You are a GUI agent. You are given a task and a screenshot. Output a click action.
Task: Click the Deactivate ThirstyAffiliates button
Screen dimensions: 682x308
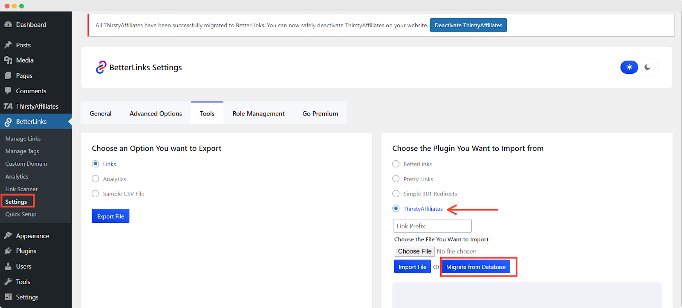[468, 25]
